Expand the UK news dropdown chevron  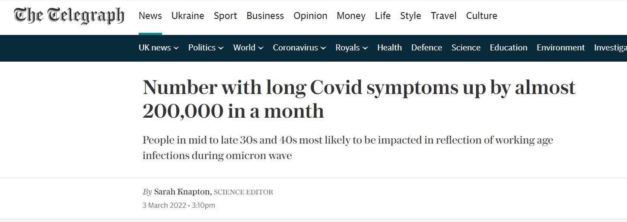[176, 48]
